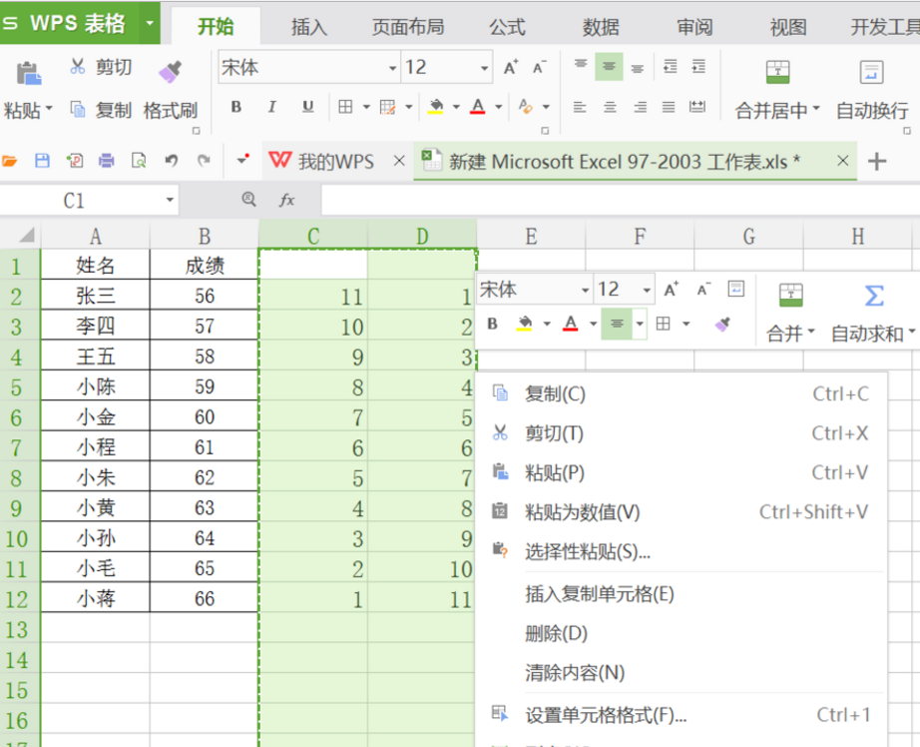Viewport: 920px width, 747px height.
Task: Click the Merge and Center icon
Action: [778, 72]
